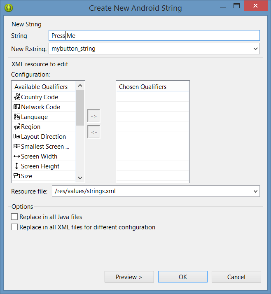The image size is (271, 294).
Task: Click the Region qualifier icon
Action: pos(17,126)
